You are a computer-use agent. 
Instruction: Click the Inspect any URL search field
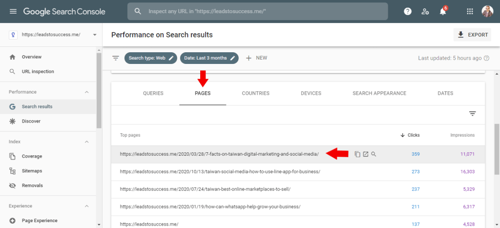click(x=258, y=12)
